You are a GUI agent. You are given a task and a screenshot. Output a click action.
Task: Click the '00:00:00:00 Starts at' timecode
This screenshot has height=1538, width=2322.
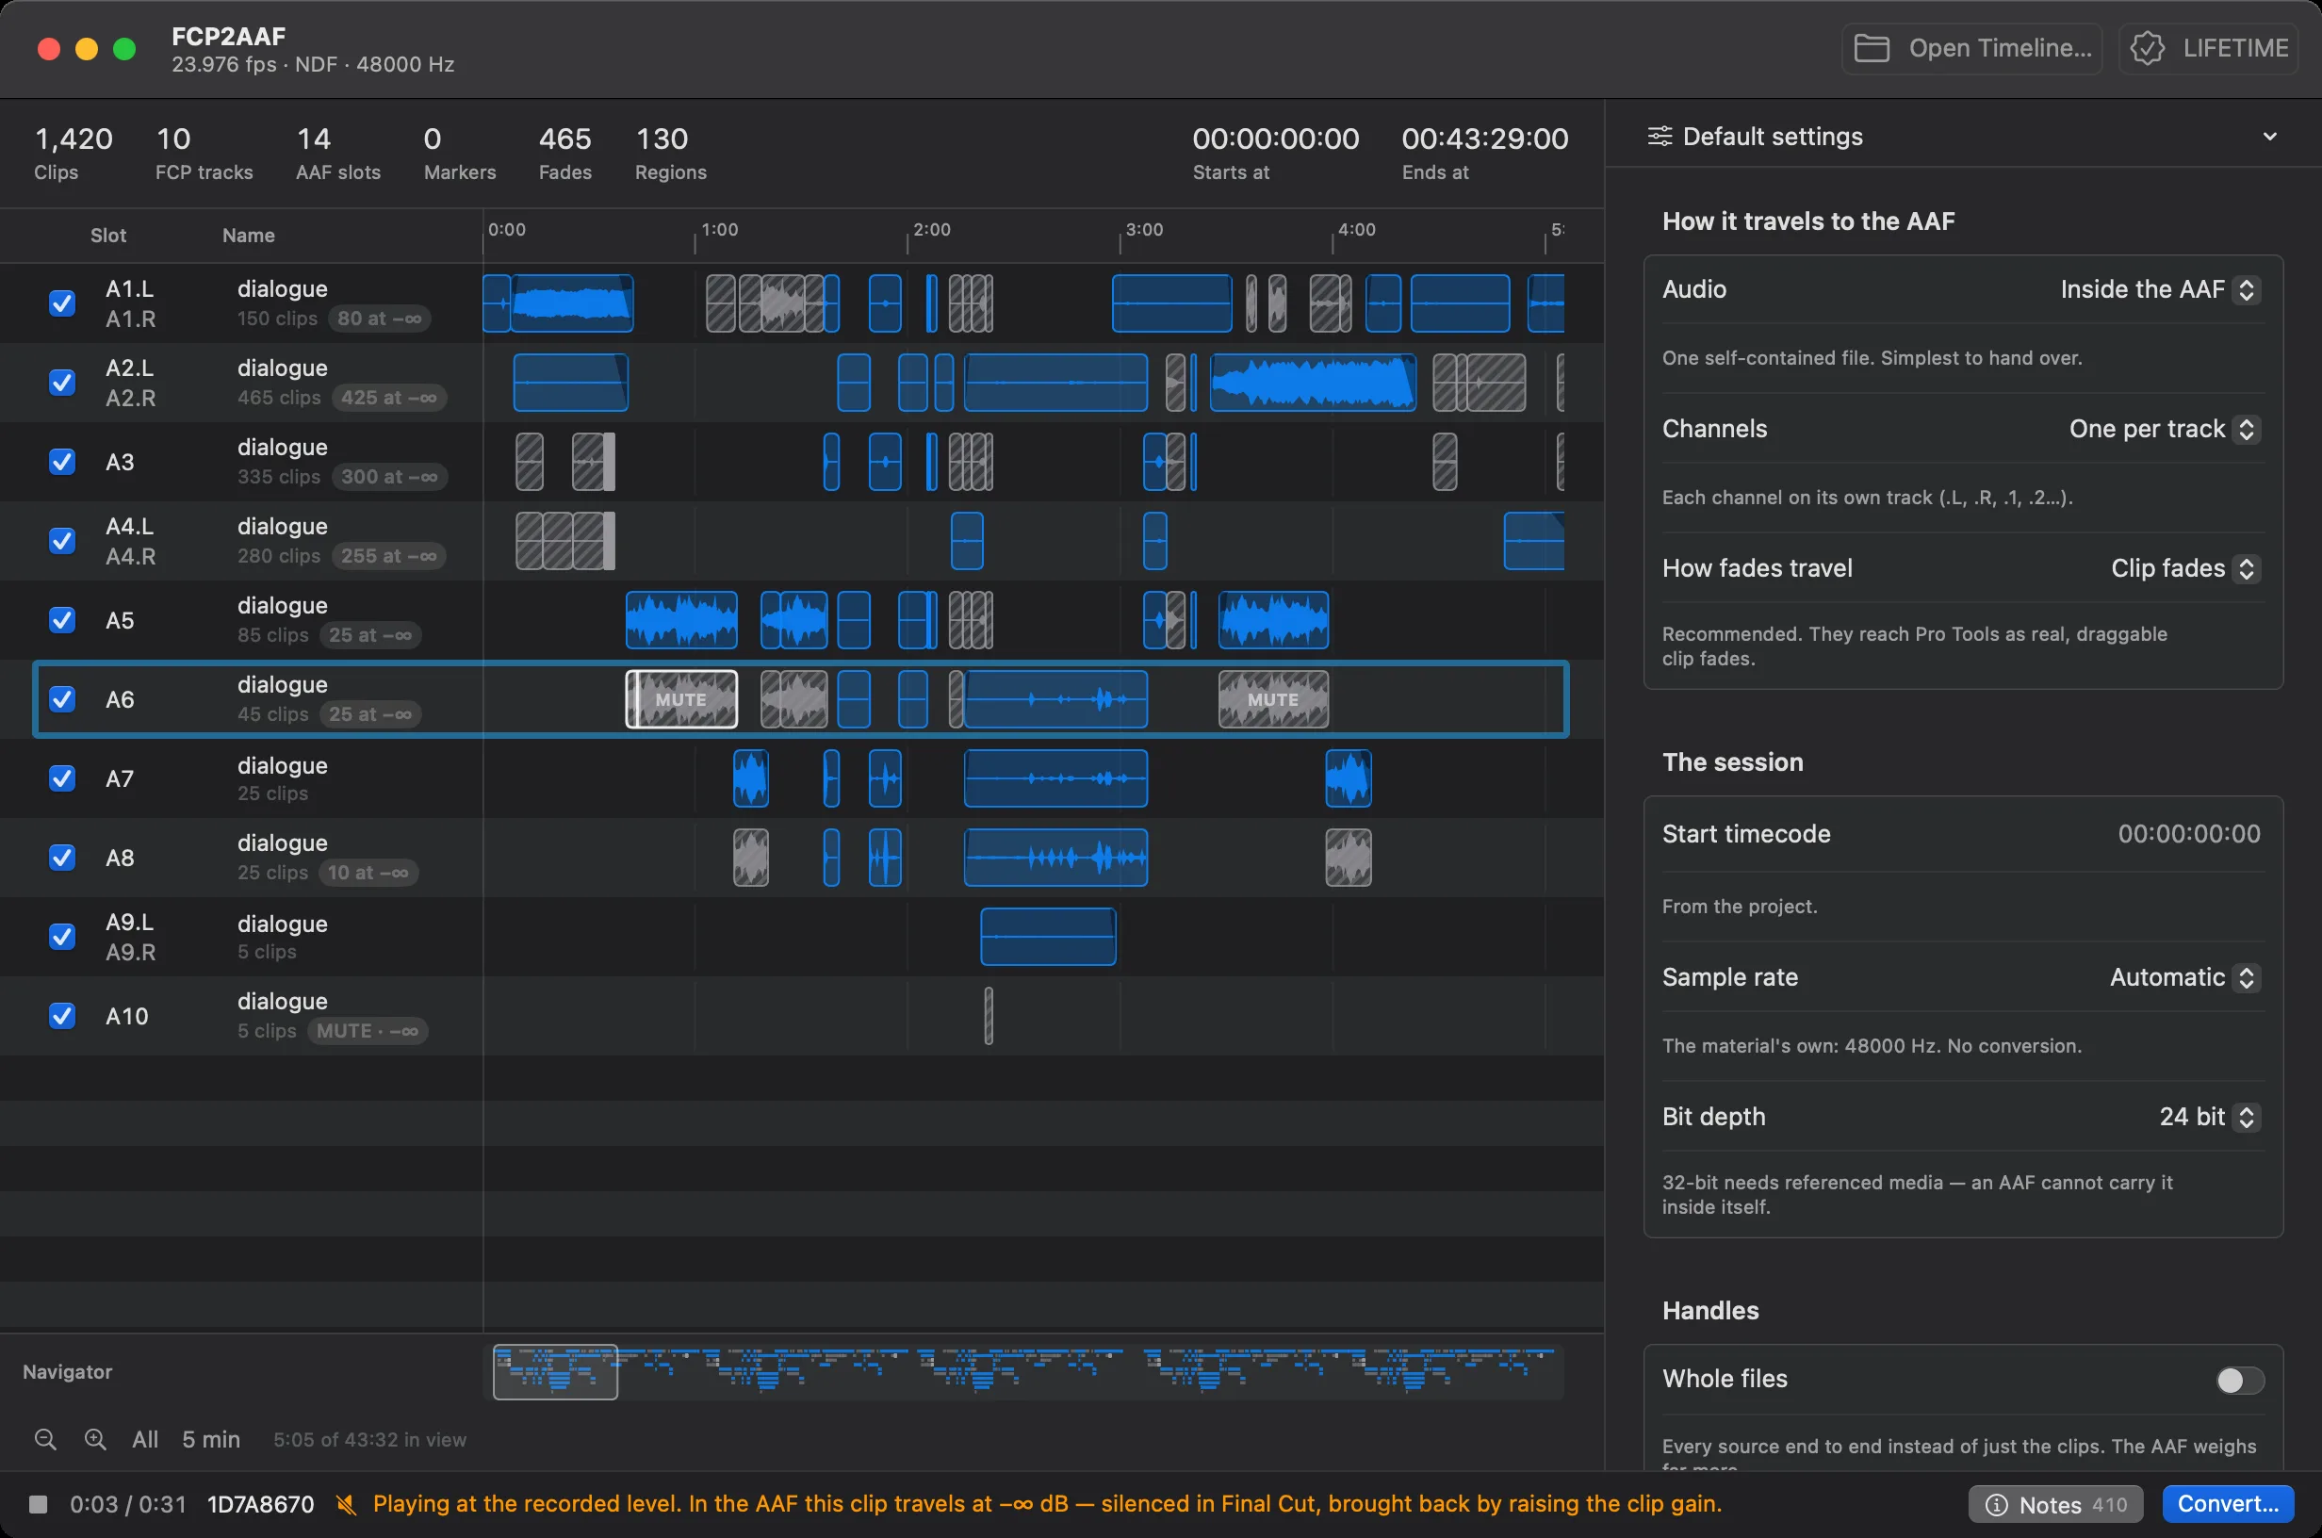click(1276, 153)
